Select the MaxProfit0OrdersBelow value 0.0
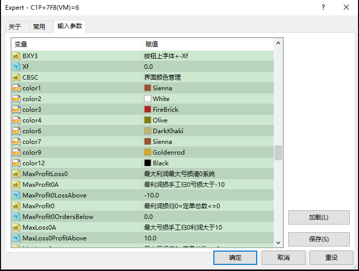Screen dimensions: 359x271 (148, 217)
